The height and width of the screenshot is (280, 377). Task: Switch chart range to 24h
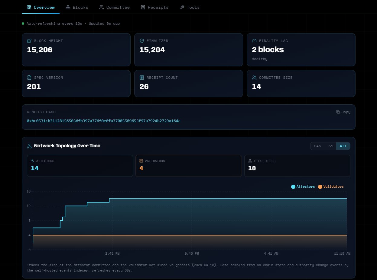pyautogui.click(x=317, y=146)
